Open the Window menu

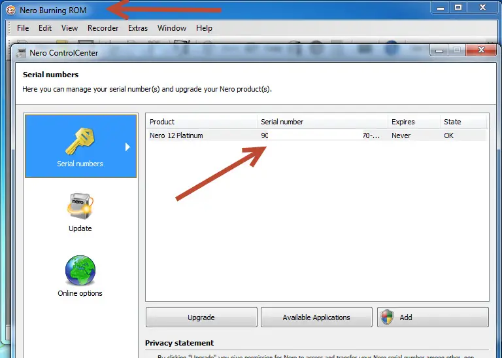coord(172,28)
